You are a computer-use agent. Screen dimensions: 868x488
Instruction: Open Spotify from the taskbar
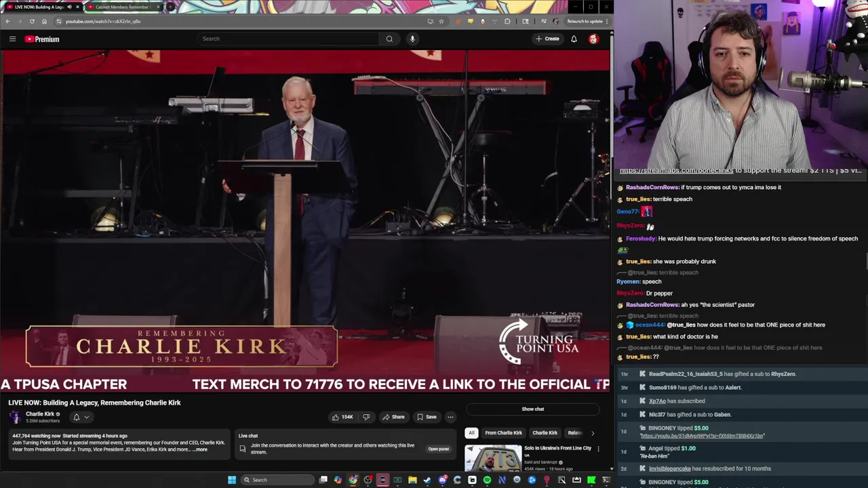[x=487, y=480]
